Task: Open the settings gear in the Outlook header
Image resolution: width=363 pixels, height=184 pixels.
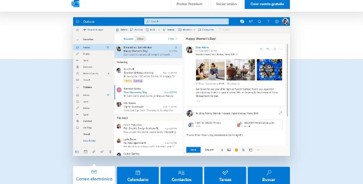Action: (277, 22)
